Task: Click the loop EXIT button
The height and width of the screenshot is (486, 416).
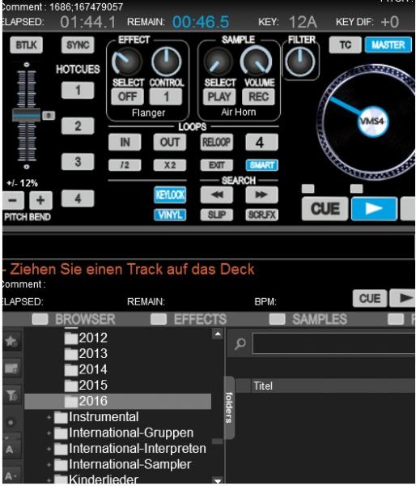Action: (217, 165)
